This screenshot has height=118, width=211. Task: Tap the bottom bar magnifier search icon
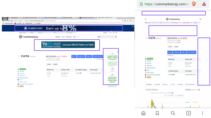(173, 113)
